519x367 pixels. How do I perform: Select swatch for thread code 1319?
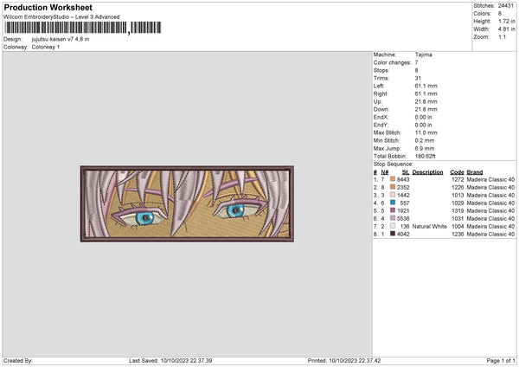tap(393, 210)
